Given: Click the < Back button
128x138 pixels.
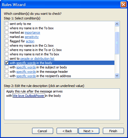Looking at the screenshot, I should (67, 131).
